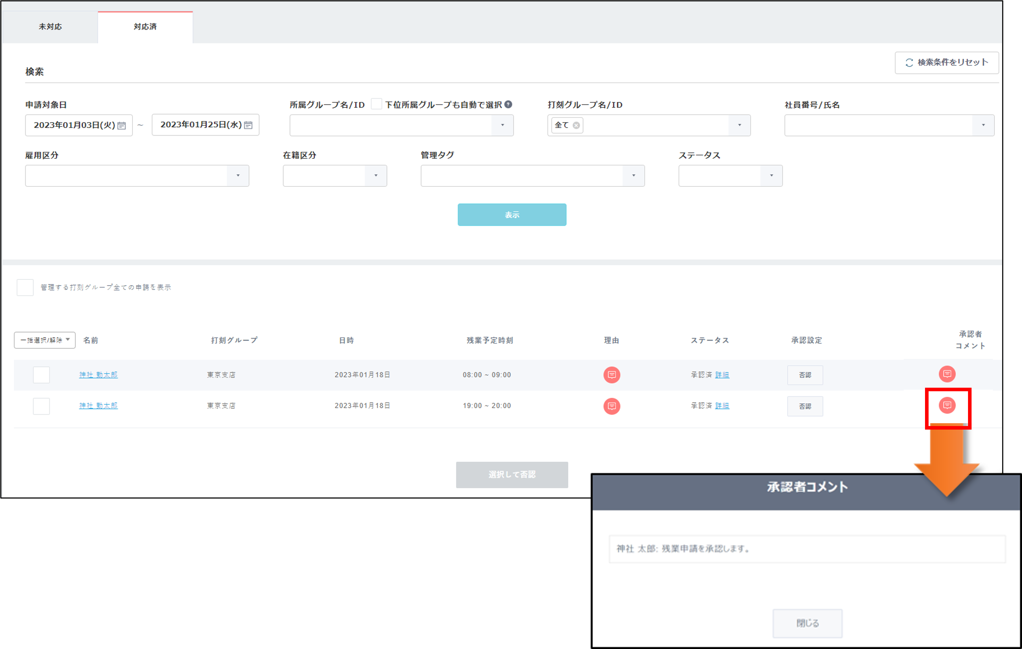View approver comment icon in first row
The width and height of the screenshot is (1022, 649).
click(947, 374)
